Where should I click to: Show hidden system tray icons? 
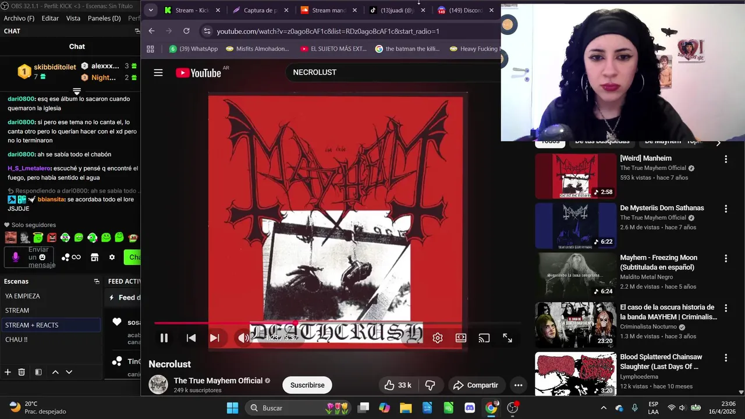click(604, 408)
